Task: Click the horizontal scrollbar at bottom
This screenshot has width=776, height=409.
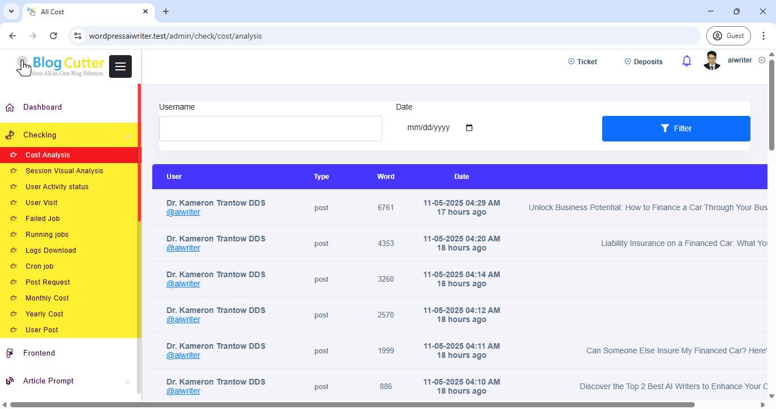Action: [352, 405]
